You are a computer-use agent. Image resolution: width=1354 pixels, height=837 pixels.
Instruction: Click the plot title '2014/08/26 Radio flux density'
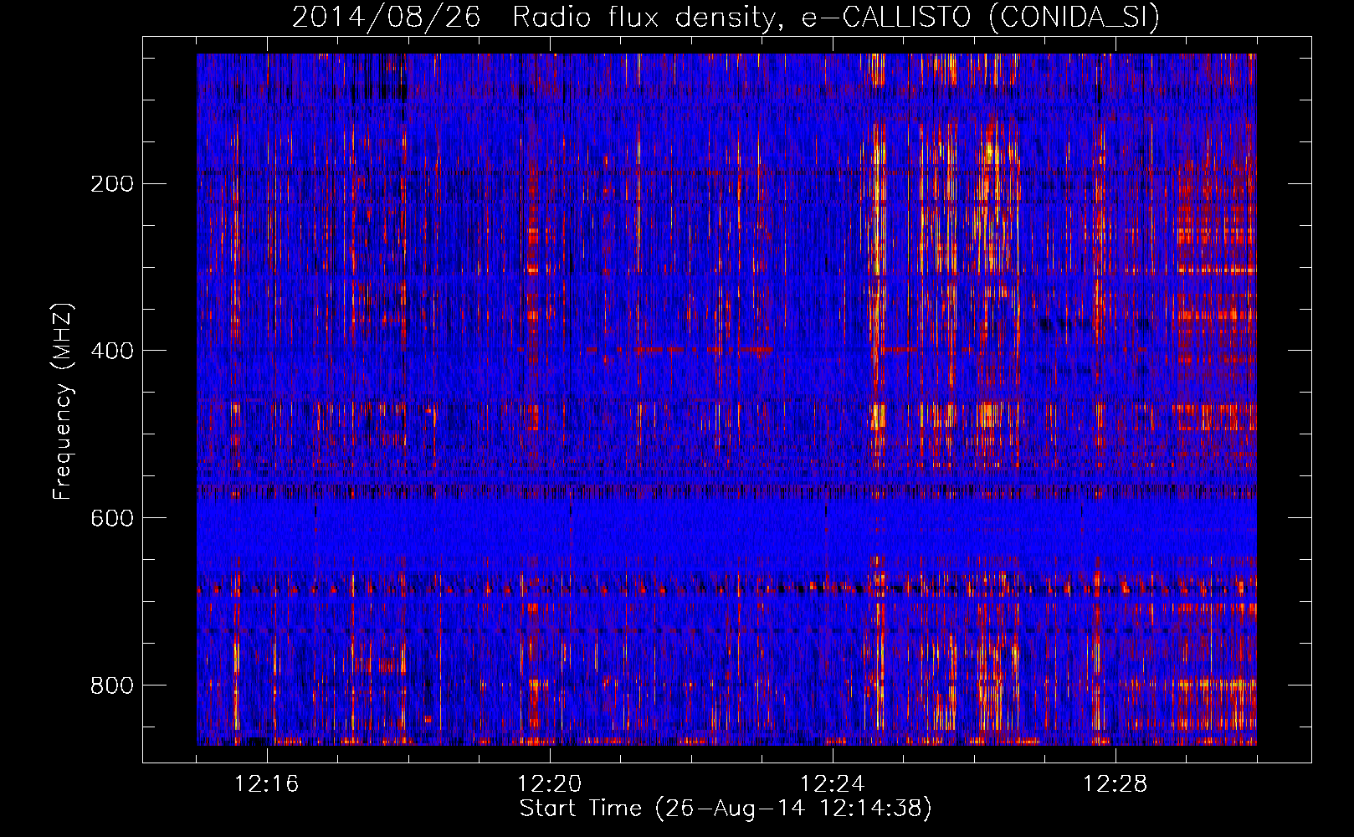click(726, 17)
